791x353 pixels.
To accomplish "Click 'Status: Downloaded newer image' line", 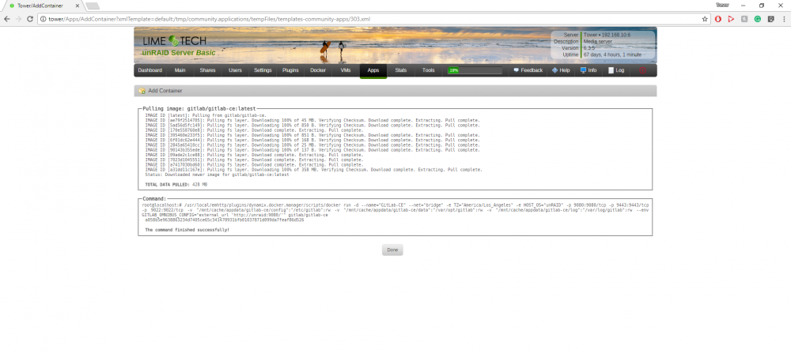I will click(217, 175).
